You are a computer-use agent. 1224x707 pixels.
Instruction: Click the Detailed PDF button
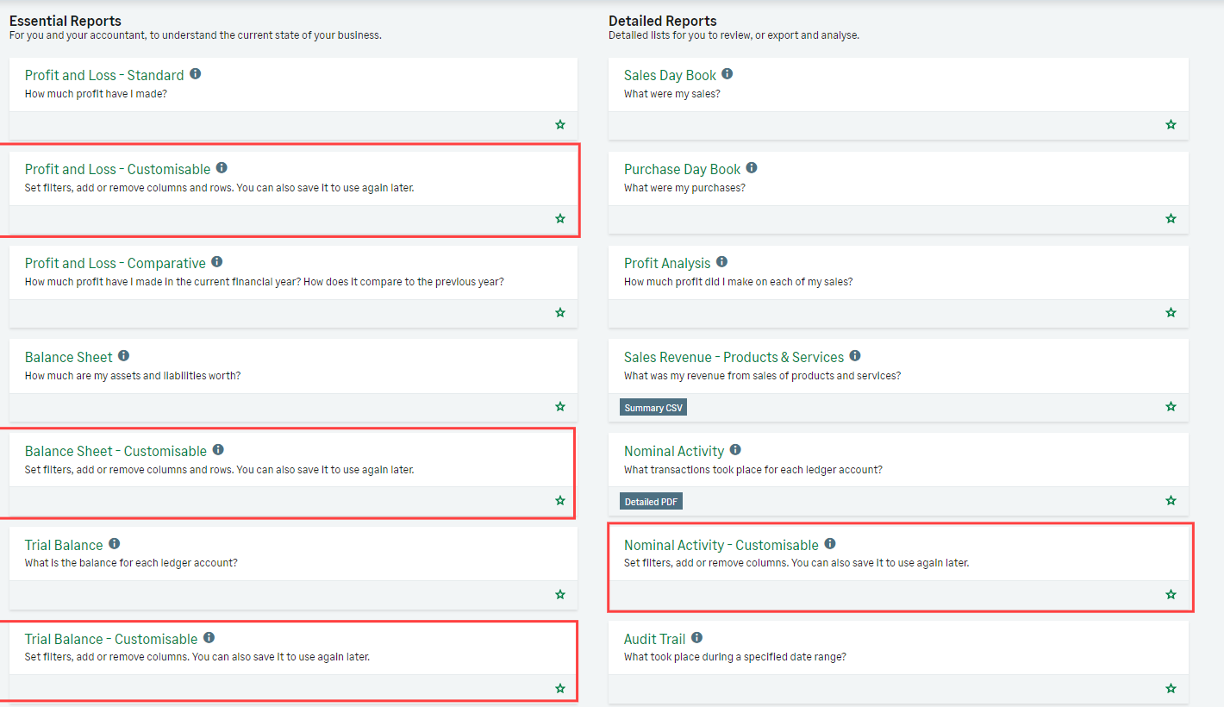pos(651,502)
